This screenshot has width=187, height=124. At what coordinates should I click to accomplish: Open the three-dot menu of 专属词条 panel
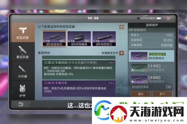click(x=111, y=83)
